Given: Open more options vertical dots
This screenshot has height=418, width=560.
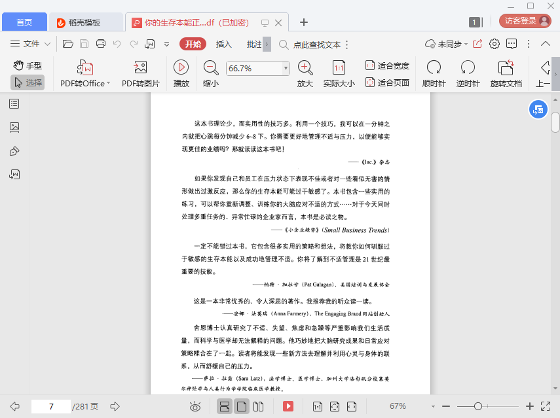Looking at the screenshot, I should (529, 44).
